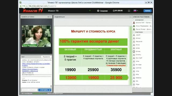Click the Перевести button in chat
This screenshot has height=96, width=172.
click(x=46, y=57)
